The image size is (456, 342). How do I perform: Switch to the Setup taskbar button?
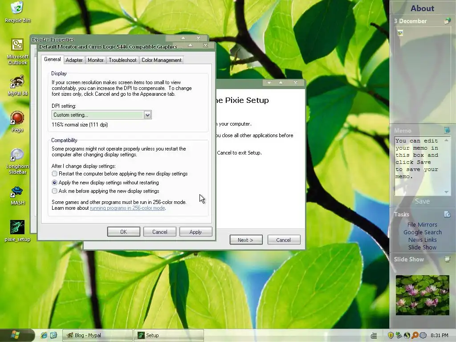tap(169, 335)
